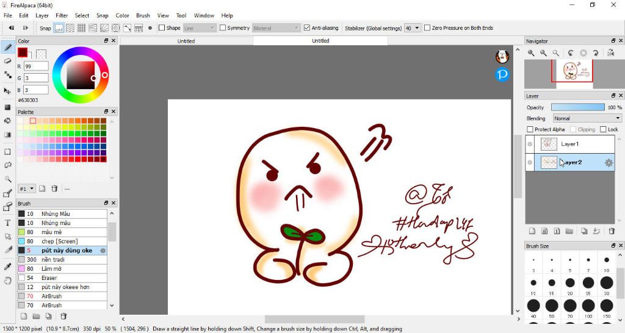The height and width of the screenshot is (333, 625).
Task: Enable the circular snap guide
Action: (115, 28)
